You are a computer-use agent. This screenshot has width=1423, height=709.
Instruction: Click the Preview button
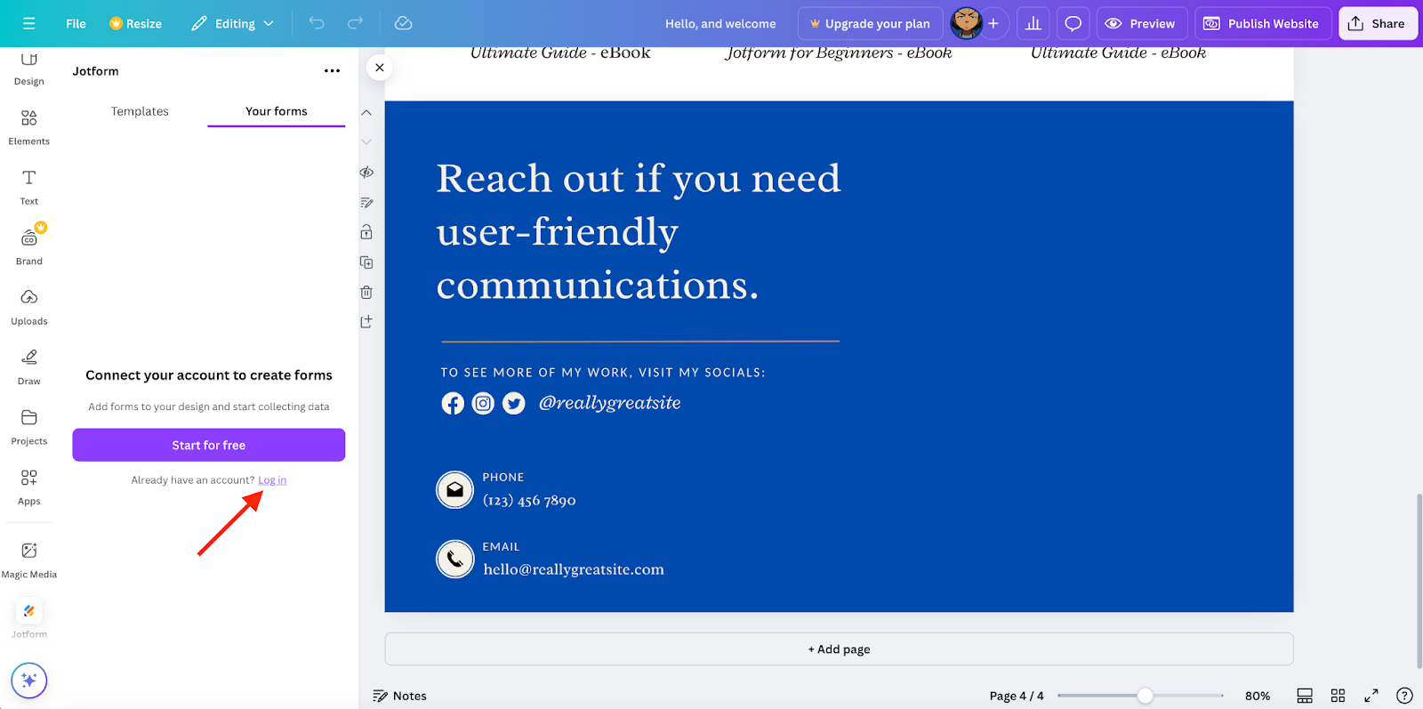point(1141,23)
